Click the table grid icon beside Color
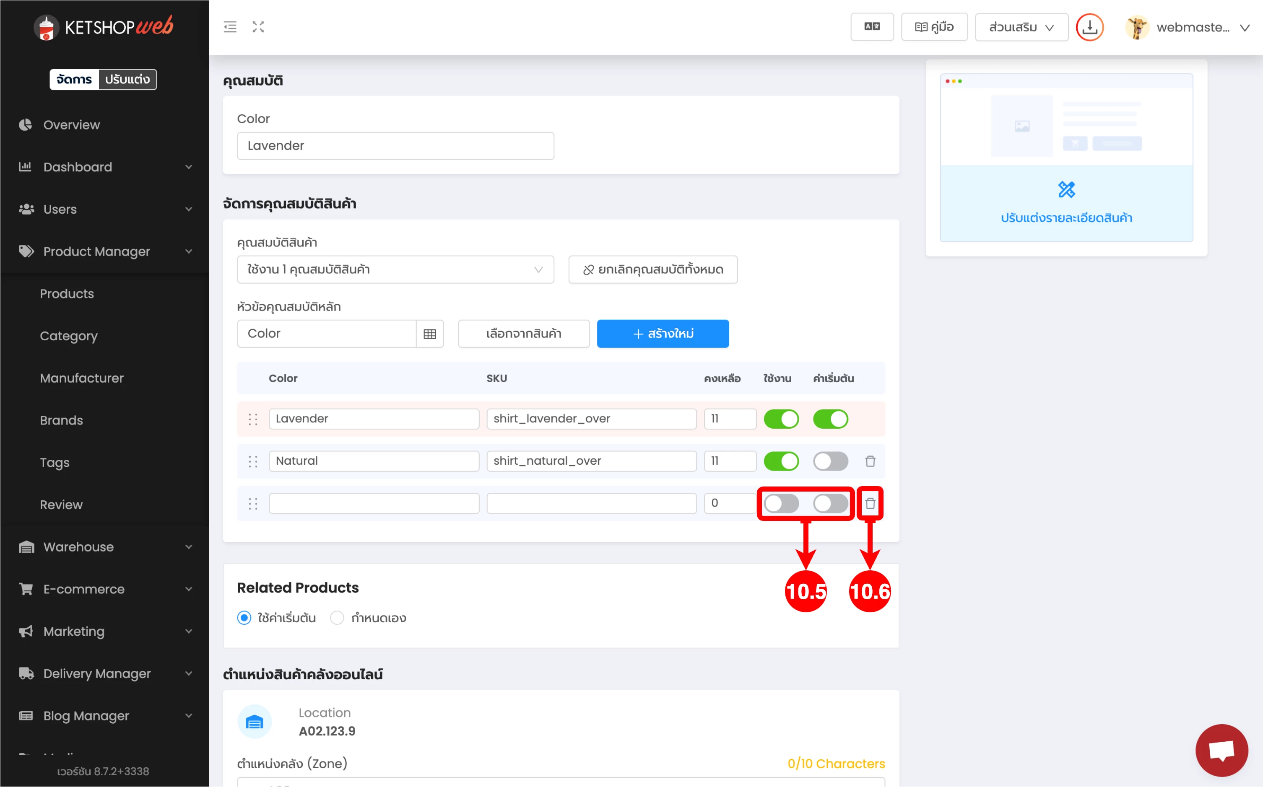 [430, 334]
